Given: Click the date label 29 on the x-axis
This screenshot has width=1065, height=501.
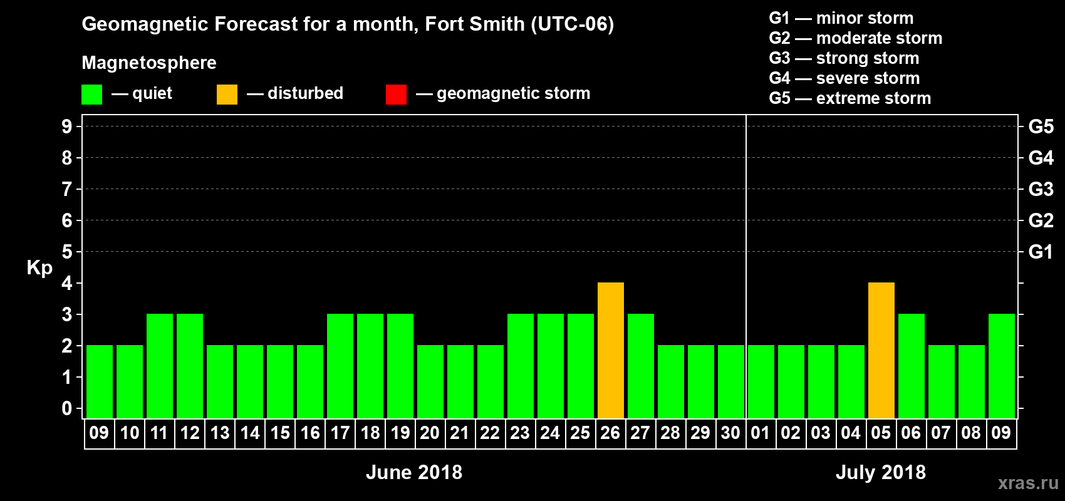Looking at the screenshot, I should [x=701, y=433].
